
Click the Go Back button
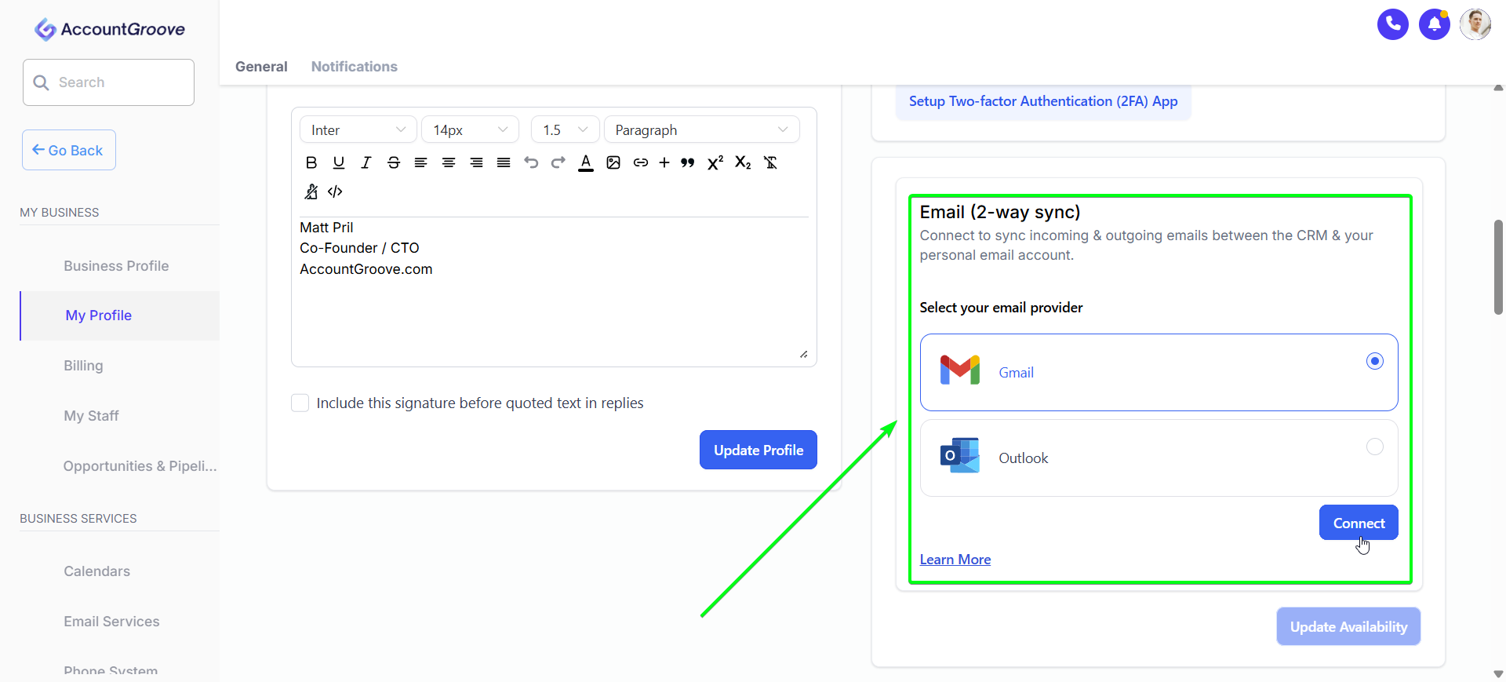[x=69, y=150]
